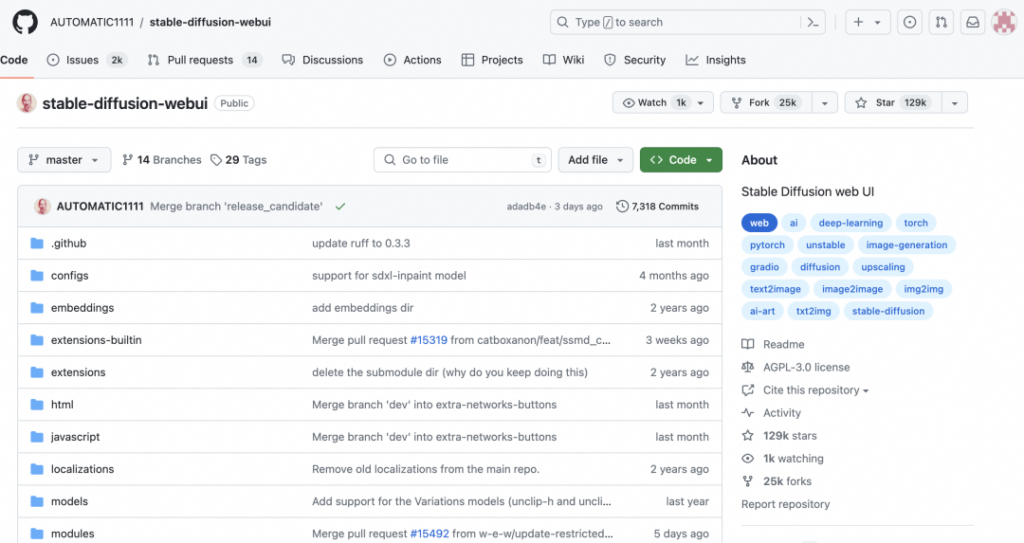Click the extensions-builtin folder icon

tap(37, 340)
